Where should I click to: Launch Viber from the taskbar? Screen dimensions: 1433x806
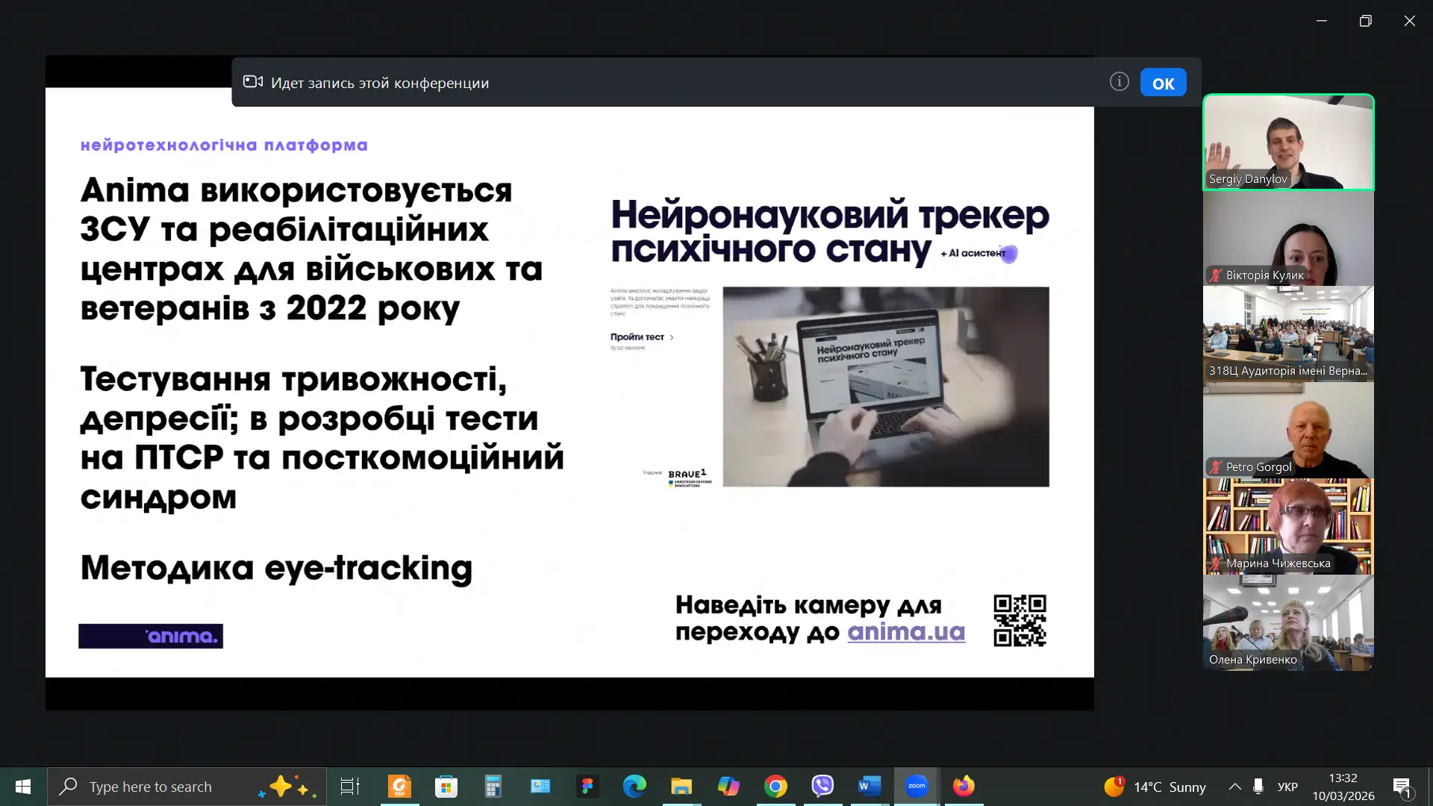coord(822,786)
